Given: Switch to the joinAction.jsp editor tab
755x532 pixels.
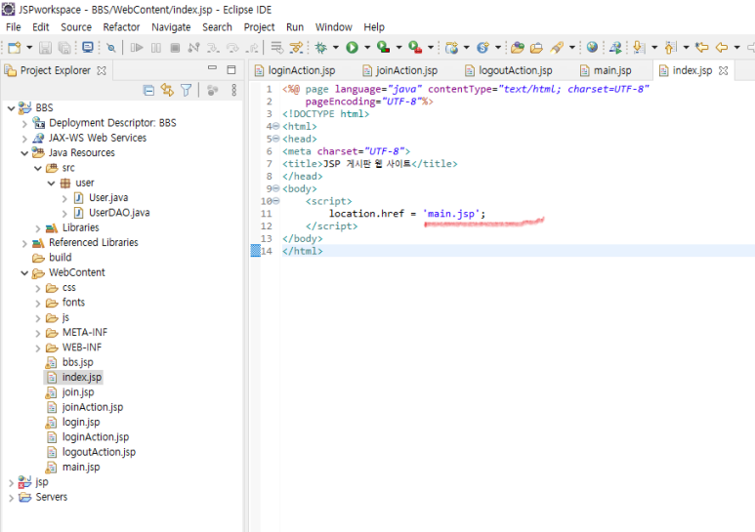Looking at the screenshot, I should click(x=400, y=70).
